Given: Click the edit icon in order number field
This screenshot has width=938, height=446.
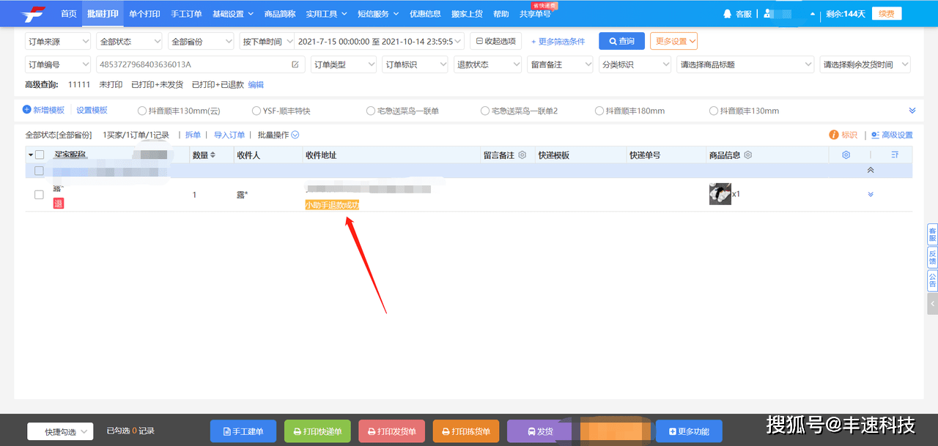Looking at the screenshot, I should [295, 64].
